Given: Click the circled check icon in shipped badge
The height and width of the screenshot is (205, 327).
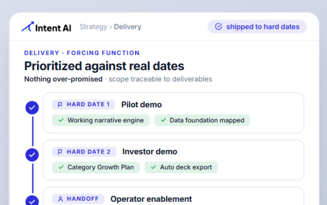Looking at the screenshot, I should [219, 27].
